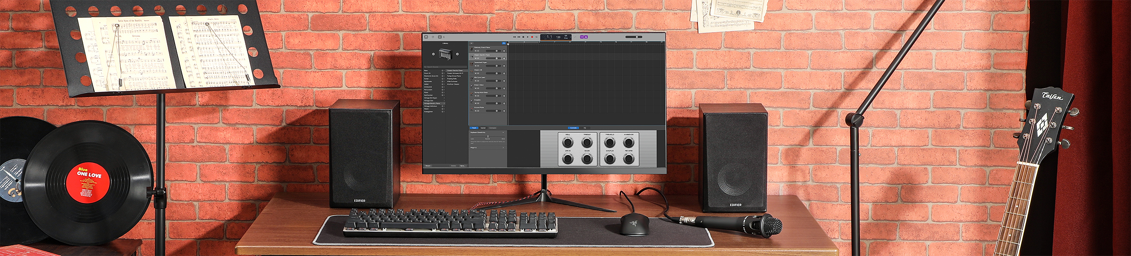
Task: Click the Rewind button
Action: pyautogui.click(x=514, y=37)
